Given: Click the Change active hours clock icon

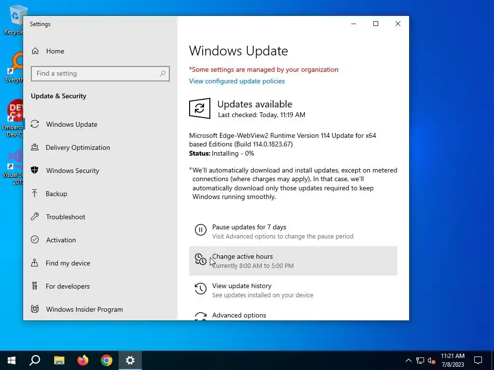Looking at the screenshot, I should point(200,259).
